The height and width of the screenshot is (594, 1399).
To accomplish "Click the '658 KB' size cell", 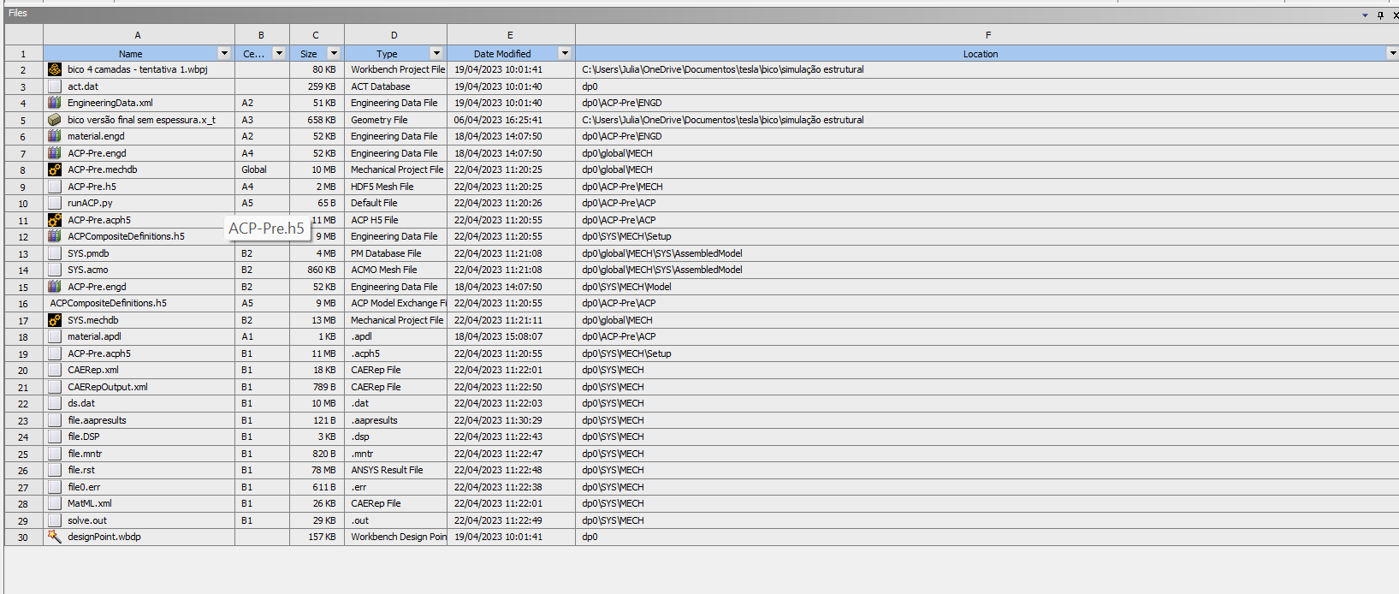I will [317, 120].
